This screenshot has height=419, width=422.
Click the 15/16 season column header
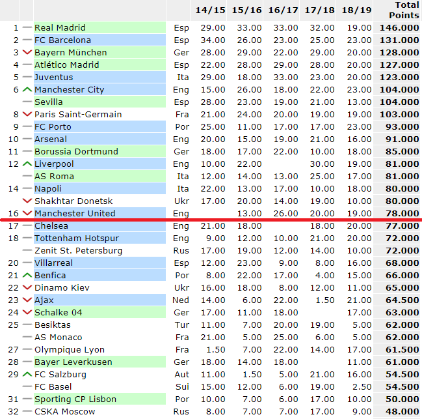point(246,10)
